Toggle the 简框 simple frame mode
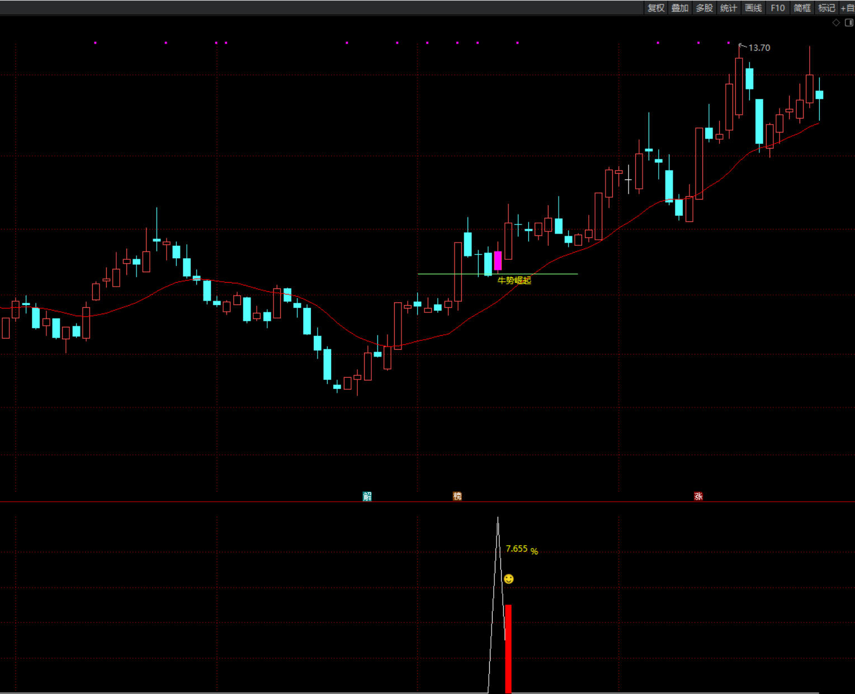855x694 pixels. 802,8
